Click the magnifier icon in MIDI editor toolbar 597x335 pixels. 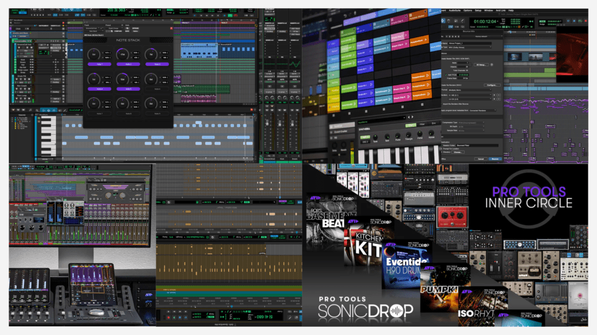click(x=37, y=111)
